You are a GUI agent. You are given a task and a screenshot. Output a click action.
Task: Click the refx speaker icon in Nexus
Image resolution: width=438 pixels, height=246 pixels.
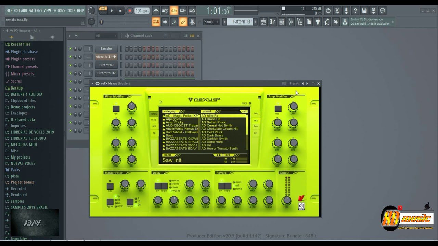(301, 206)
